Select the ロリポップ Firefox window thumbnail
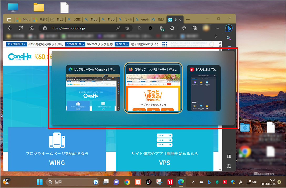The width and height of the screenshot is (286, 188). pos(153,88)
